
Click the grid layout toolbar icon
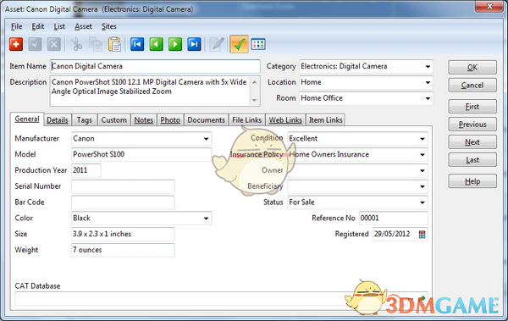click(x=258, y=44)
